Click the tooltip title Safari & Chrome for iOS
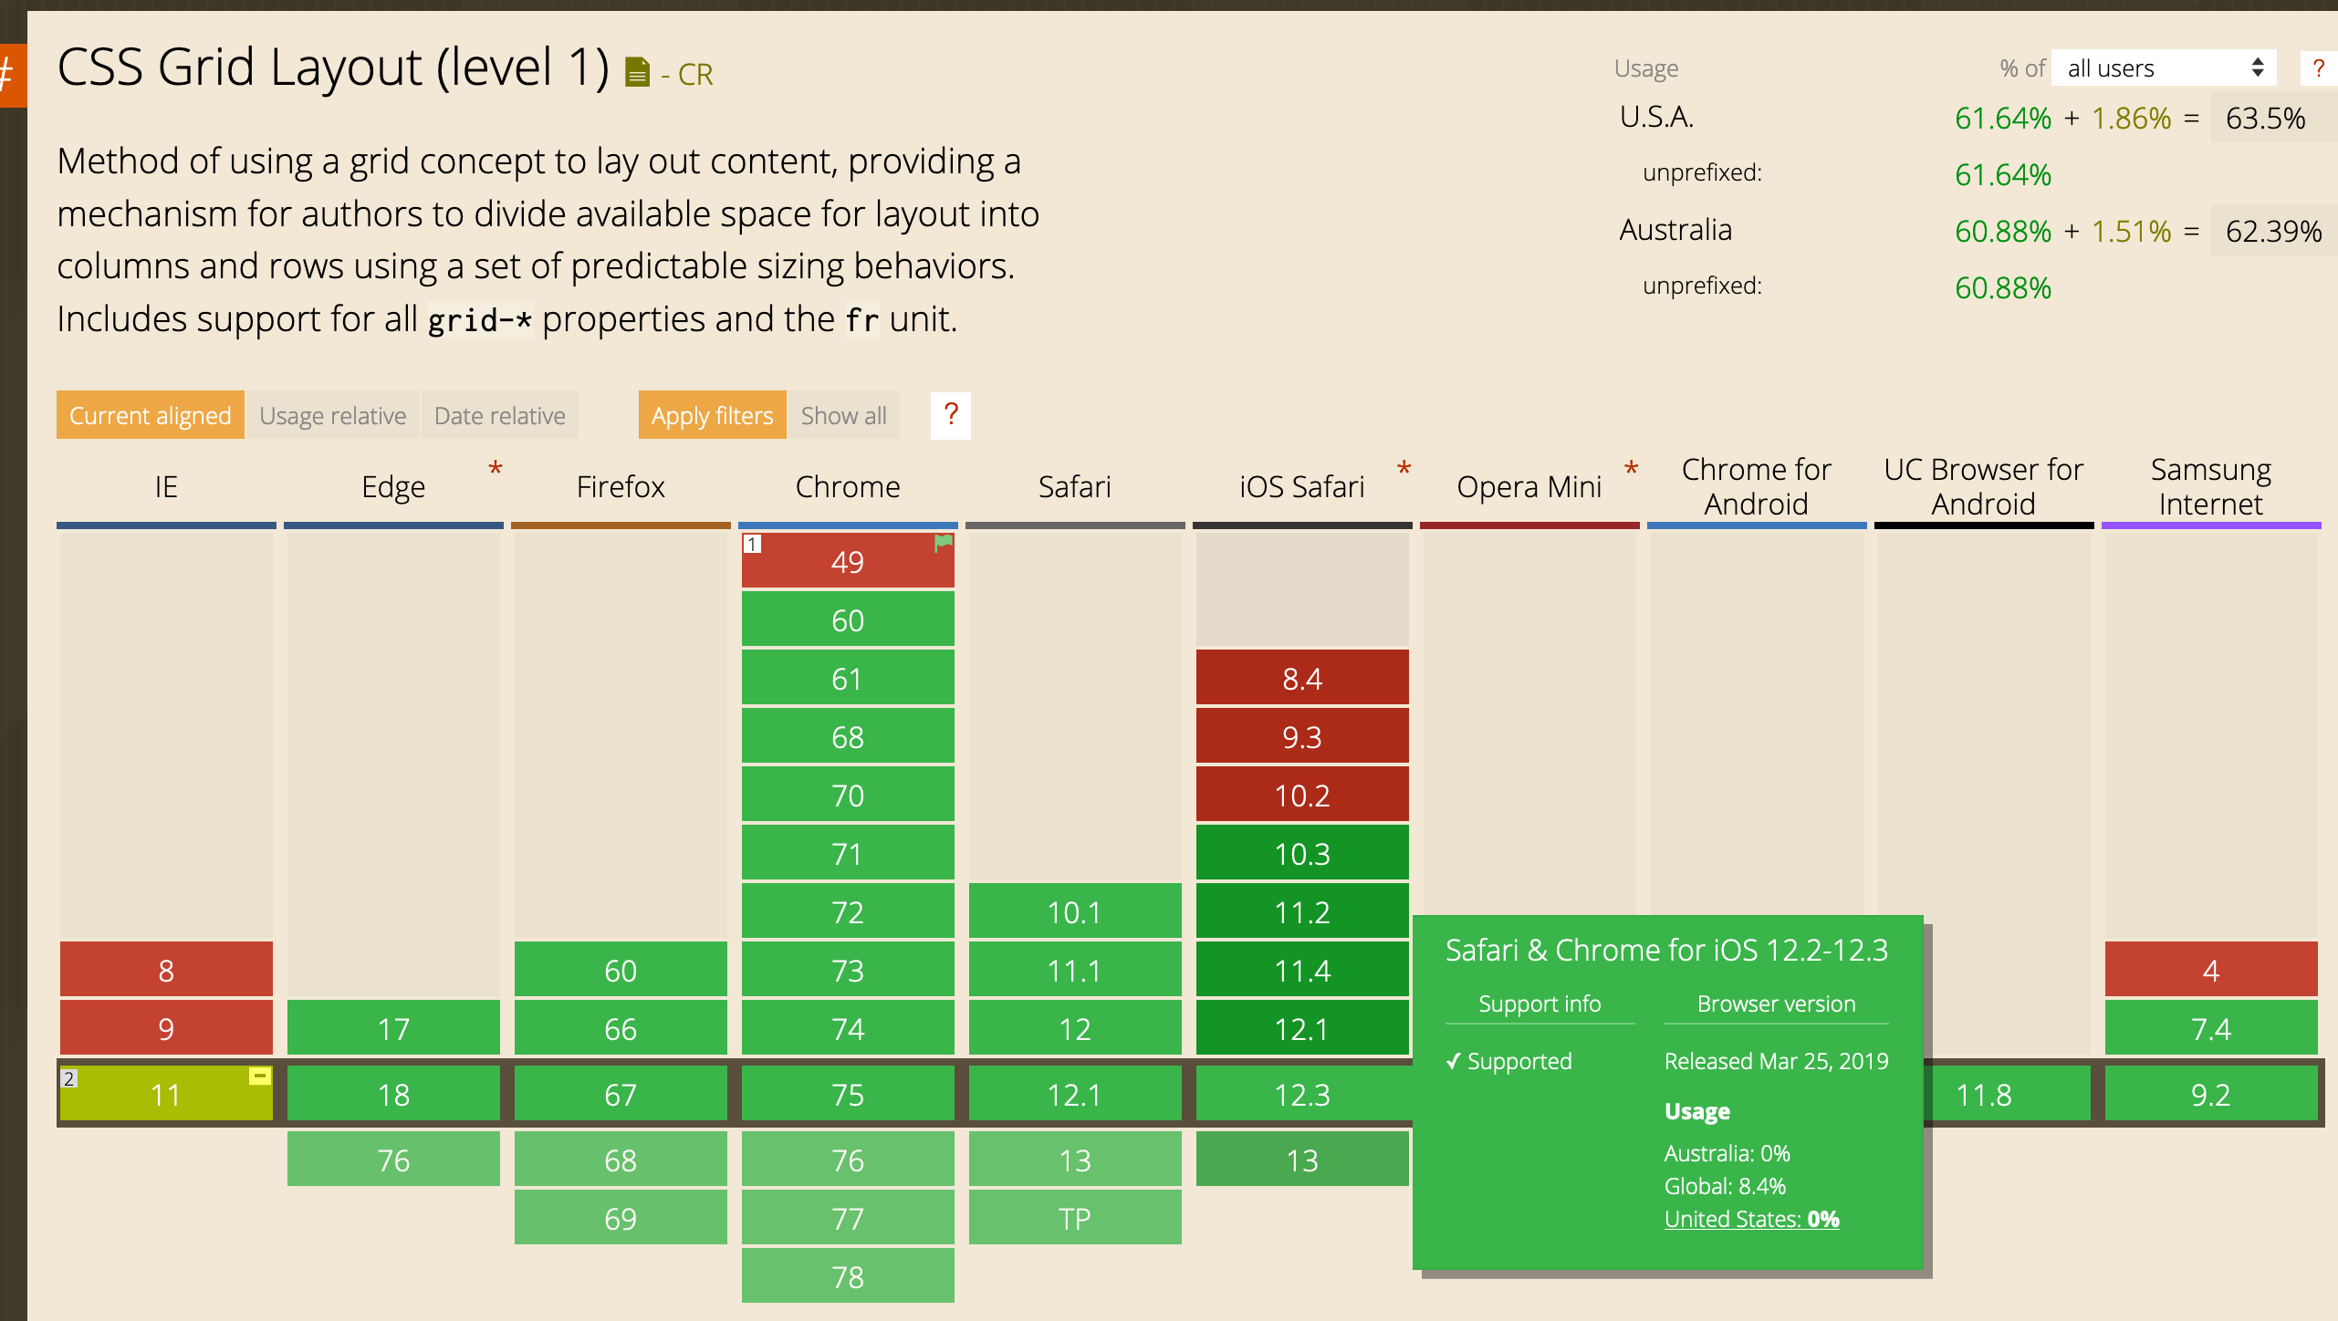 click(1667, 951)
